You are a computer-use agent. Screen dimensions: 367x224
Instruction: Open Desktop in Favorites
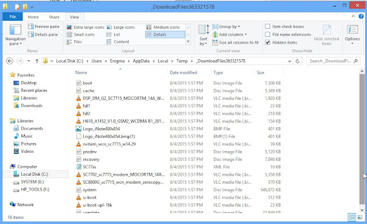click(29, 83)
